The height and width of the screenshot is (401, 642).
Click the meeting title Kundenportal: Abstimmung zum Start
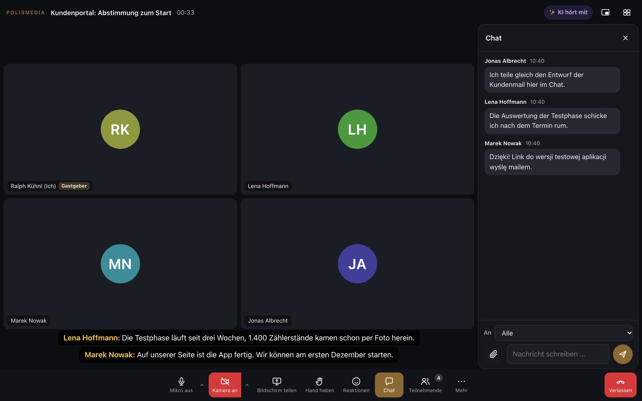pos(111,13)
